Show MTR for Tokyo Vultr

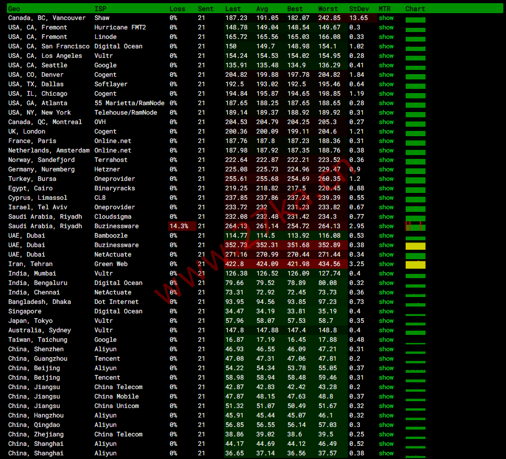pos(386,321)
